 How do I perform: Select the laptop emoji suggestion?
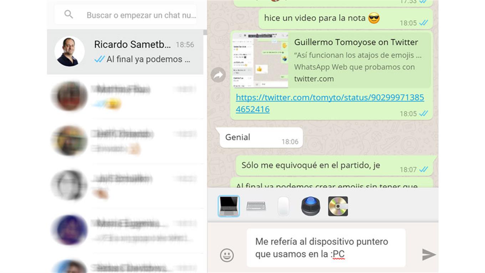(229, 206)
